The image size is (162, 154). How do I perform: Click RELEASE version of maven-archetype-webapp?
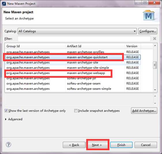pos(132,73)
